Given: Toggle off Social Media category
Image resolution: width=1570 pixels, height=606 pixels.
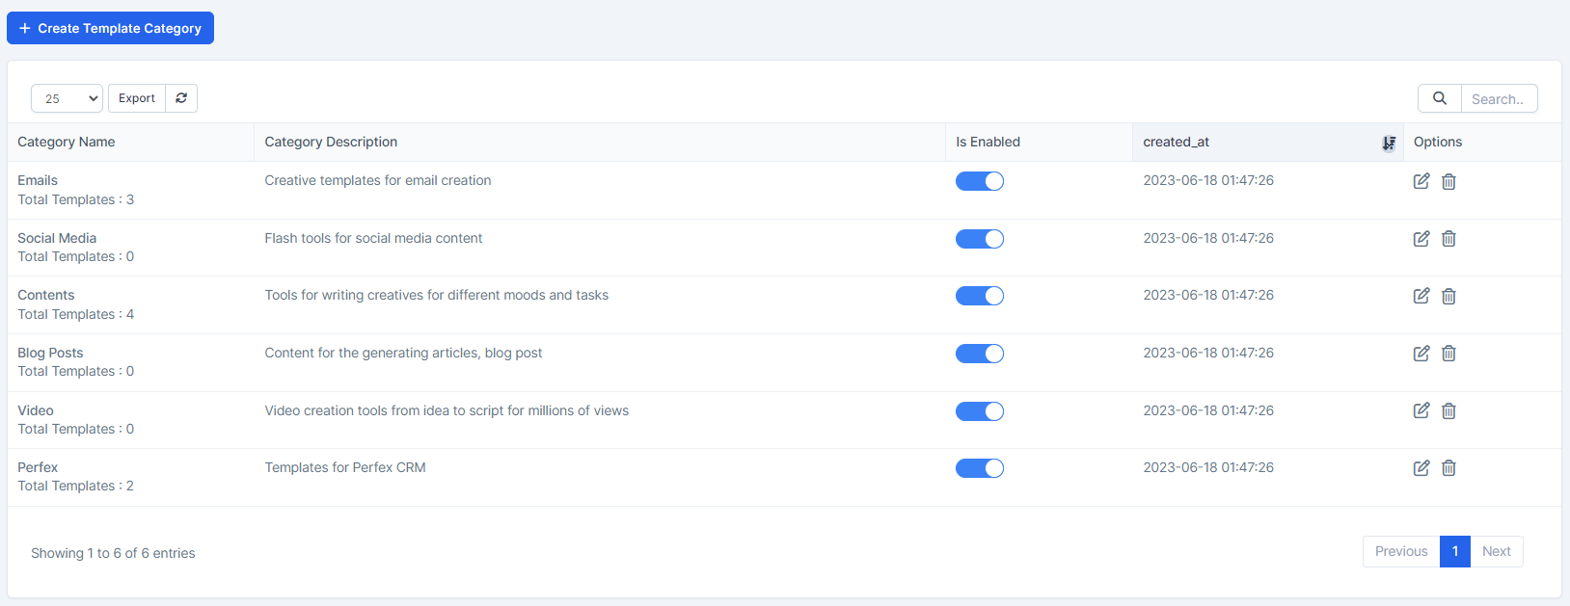Looking at the screenshot, I should point(979,239).
